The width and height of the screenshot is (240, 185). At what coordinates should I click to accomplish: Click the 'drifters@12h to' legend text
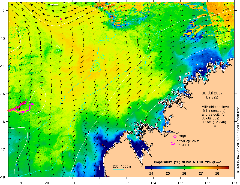188,141
